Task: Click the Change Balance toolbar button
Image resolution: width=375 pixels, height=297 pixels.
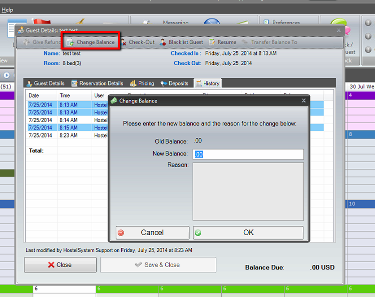Action: [x=91, y=42]
